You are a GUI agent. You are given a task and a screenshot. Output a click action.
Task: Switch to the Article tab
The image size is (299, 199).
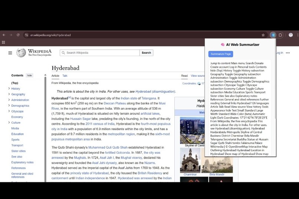click(x=55, y=76)
